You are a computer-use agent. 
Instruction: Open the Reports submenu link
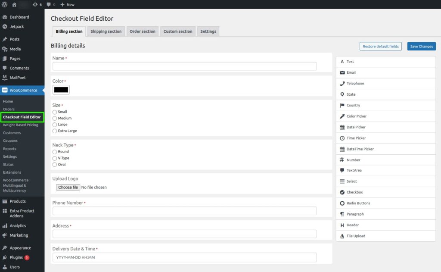tap(9, 149)
